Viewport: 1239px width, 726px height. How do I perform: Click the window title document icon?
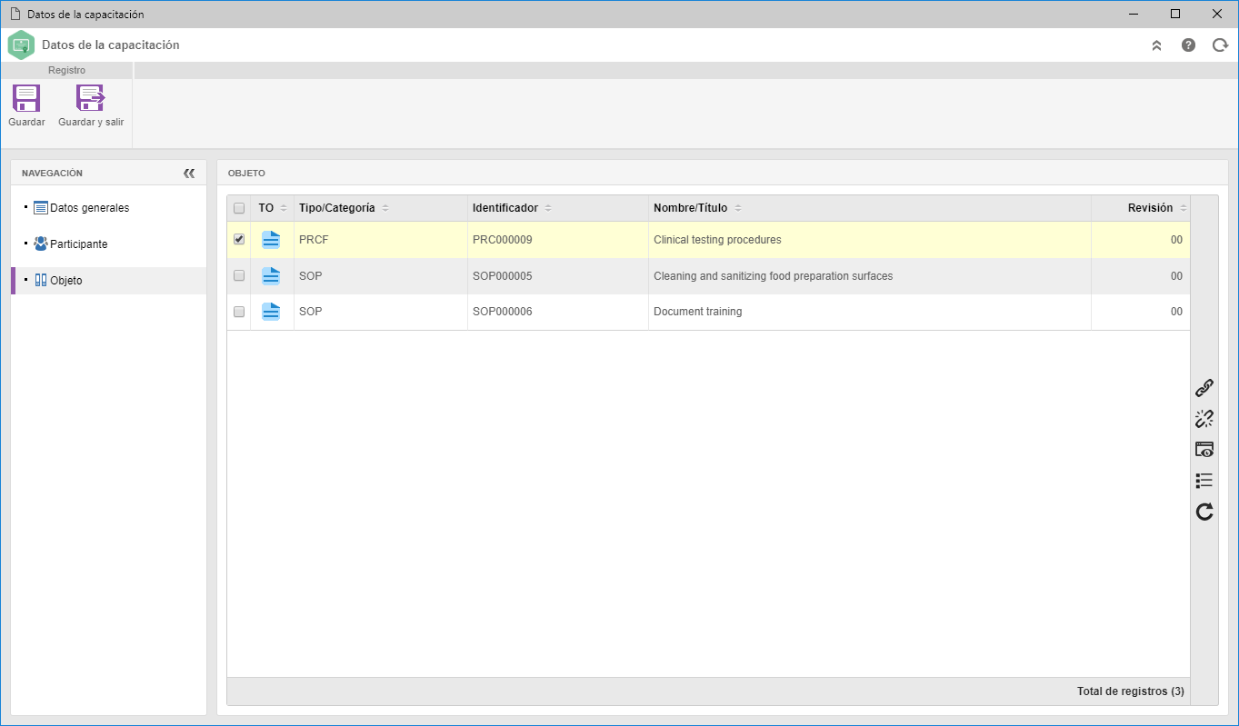[15, 14]
